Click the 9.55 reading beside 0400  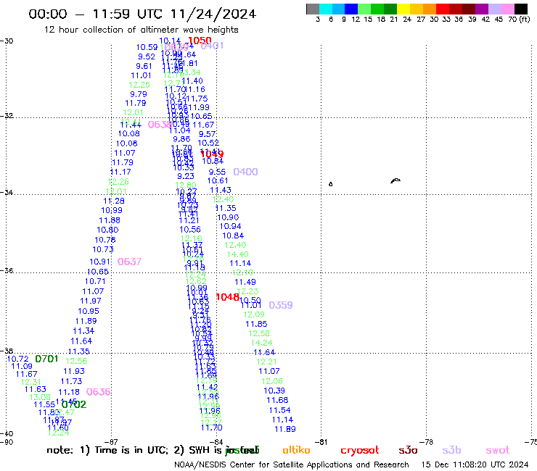pyautogui.click(x=218, y=172)
